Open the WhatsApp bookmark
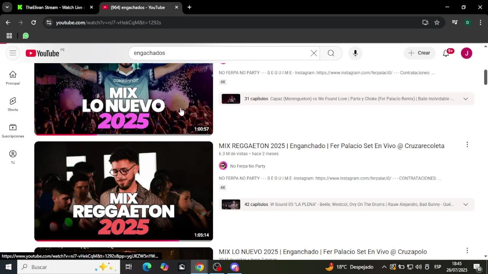Viewport: 488px width, 274px height. [x=26, y=36]
